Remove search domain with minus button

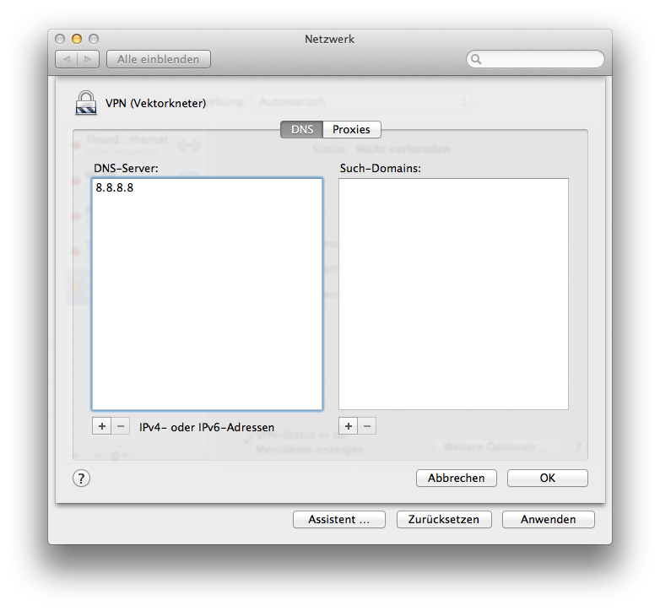(367, 426)
